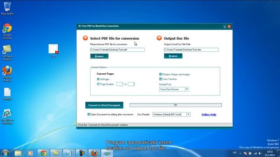Open the Recycle Bin desktop icon
This screenshot has height=157, width=280.
point(7,8)
